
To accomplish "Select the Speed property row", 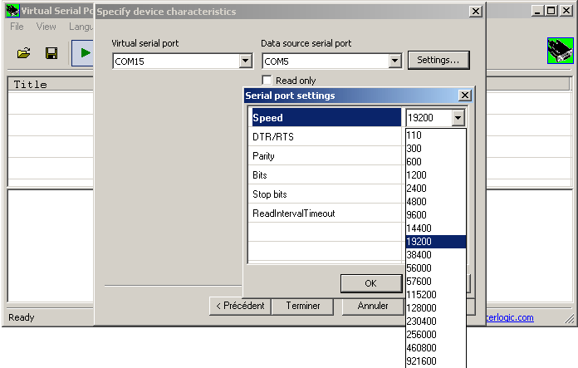I will [x=326, y=118].
